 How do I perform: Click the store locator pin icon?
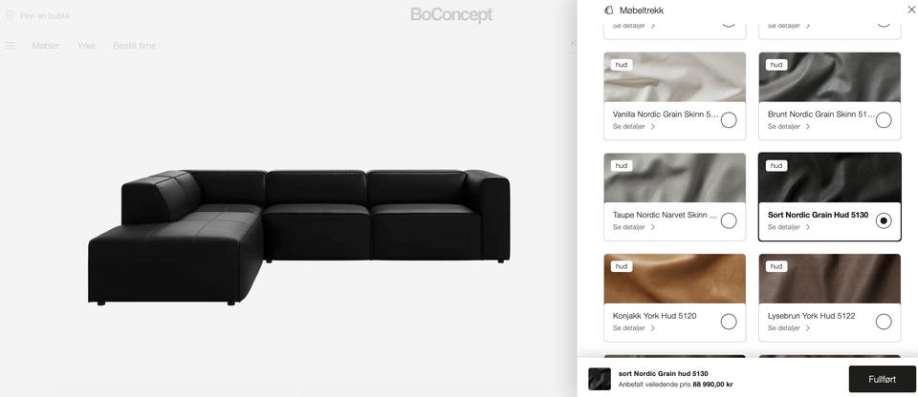pos(10,15)
